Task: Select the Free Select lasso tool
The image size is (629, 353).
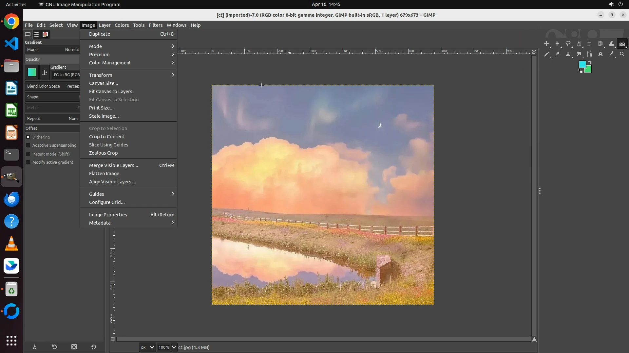Action: point(568,44)
